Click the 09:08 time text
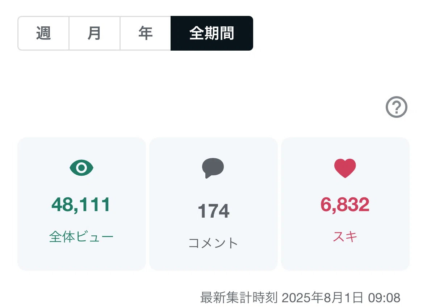Screen dimensions: 427x308 point(384,298)
